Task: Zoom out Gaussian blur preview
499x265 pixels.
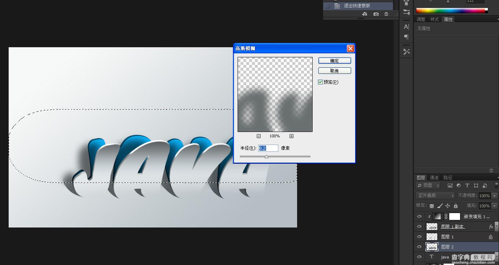Action: (259, 136)
